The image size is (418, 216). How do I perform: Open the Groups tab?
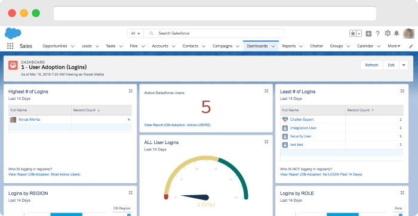point(336,46)
